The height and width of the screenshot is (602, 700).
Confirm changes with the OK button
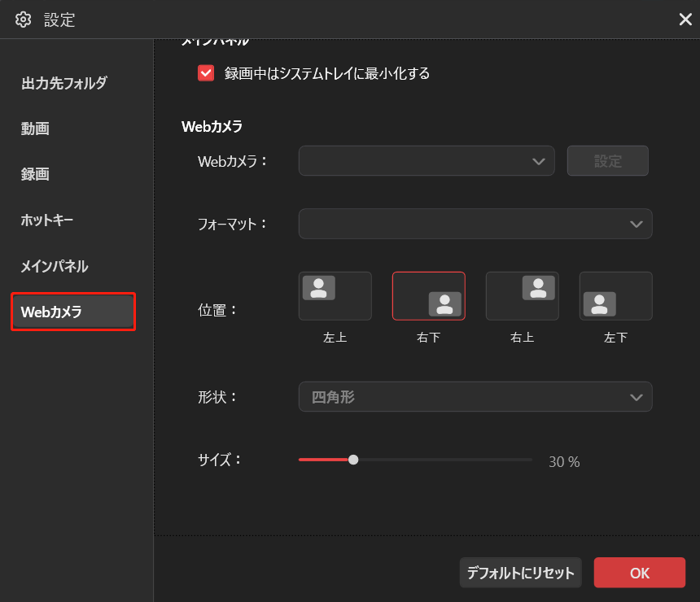click(640, 573)
